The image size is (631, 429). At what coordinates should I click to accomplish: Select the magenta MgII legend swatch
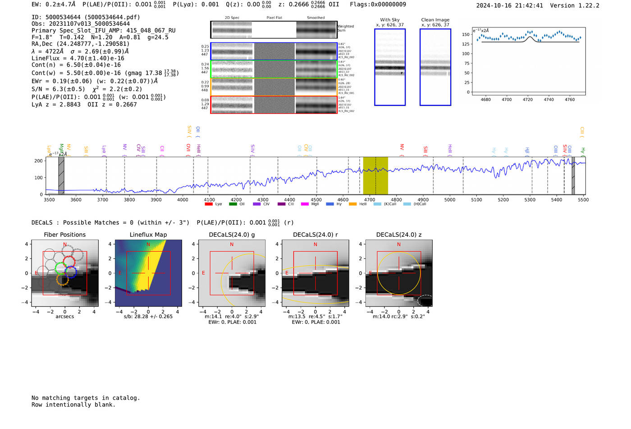[x=305, y=204]
